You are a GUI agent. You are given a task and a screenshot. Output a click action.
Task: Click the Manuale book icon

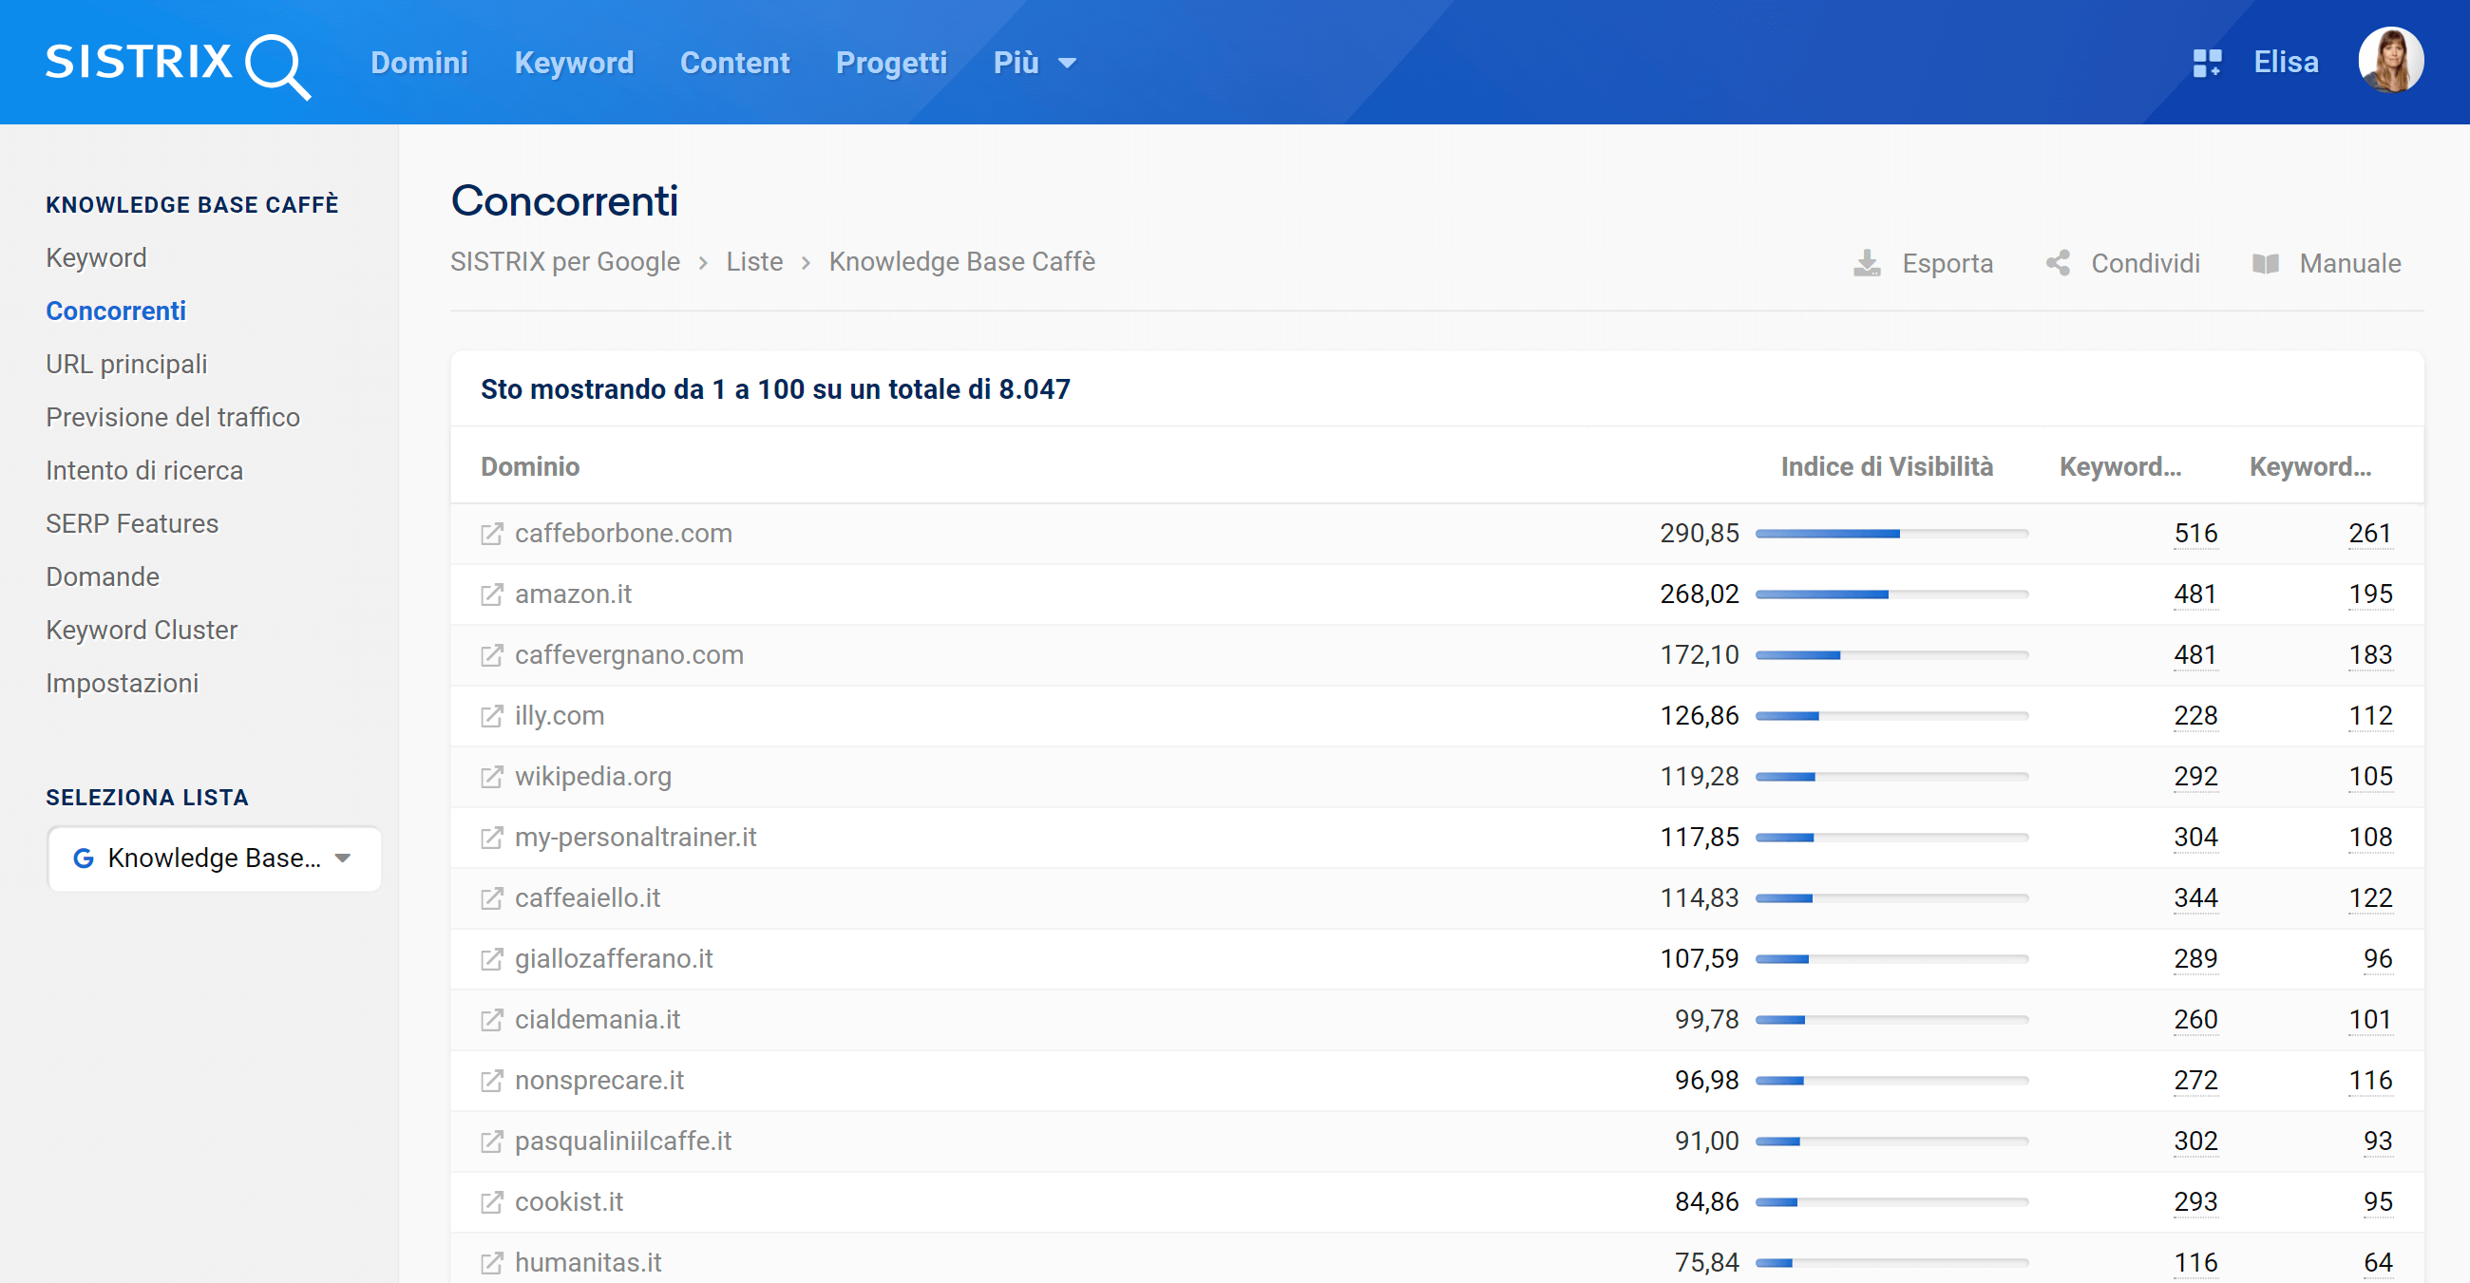[x=2265, y=263]
